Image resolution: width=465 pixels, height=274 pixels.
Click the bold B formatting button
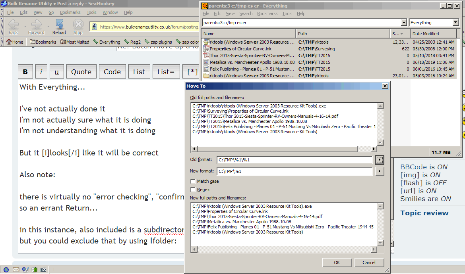coord(25,72)
